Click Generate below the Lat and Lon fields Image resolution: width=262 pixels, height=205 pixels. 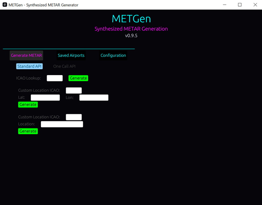click(x=28, y=104)
